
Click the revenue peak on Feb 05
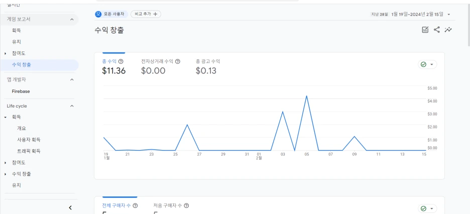[x=306, y=96]
